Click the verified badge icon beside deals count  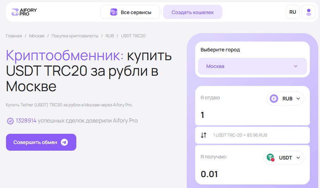click(x=10, y=121)
